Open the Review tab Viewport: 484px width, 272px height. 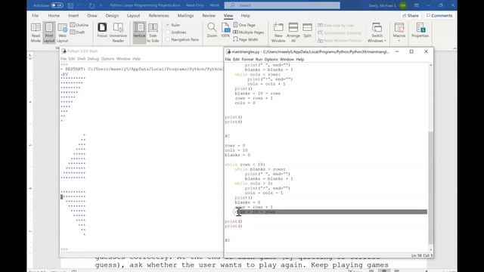click(x=209, y=15)
